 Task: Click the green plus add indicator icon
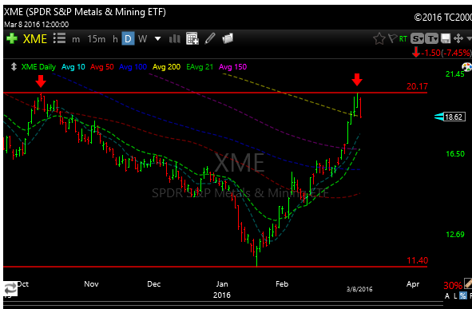click(x=12, y=39)
